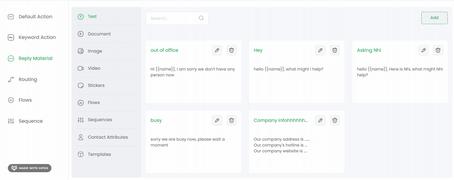
Task: Switch to the Image material tab
Action: [x=106, y=51]
